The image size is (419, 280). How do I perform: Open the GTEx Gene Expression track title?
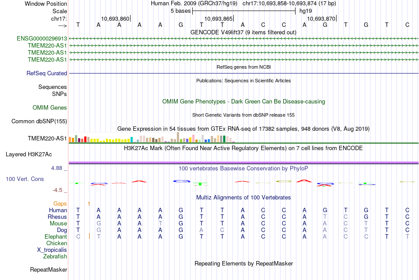click(x=243, y=129)
